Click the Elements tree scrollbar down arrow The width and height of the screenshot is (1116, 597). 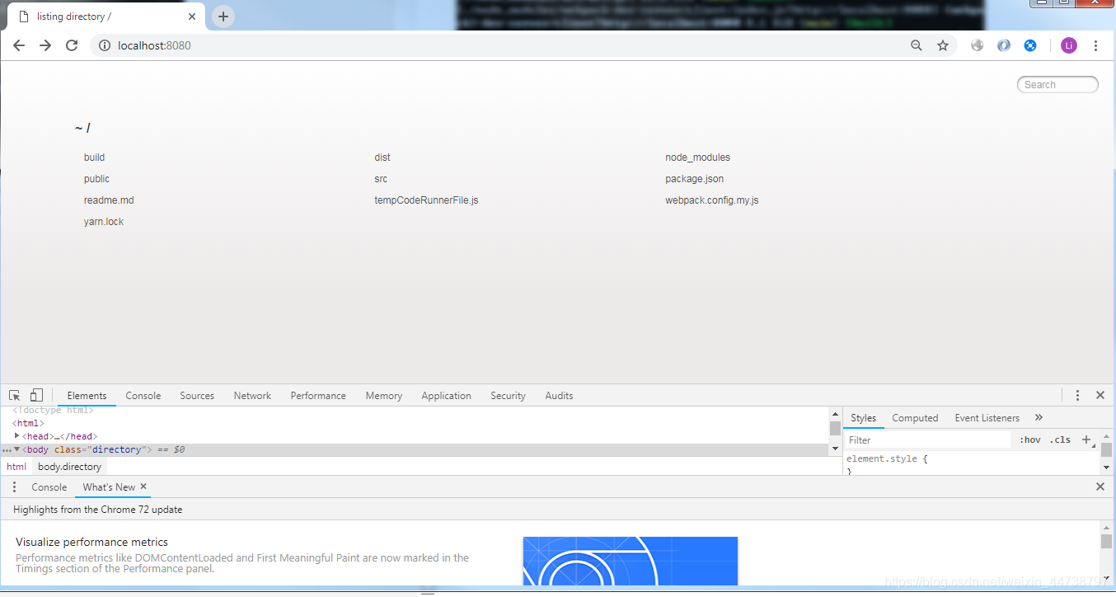pos(835,449)
